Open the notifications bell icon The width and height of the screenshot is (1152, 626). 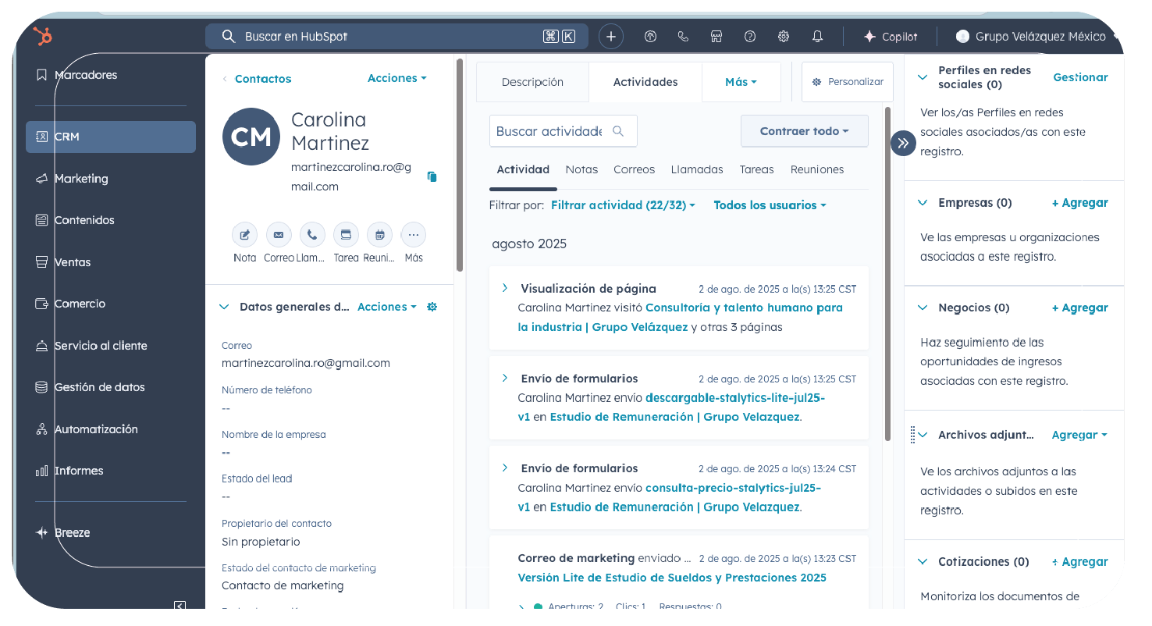click(817, 37)
